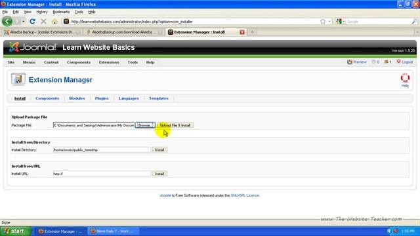Screen dimensions: 420x236
Task: Open the History menu
Action: pyautogui.click(x=42, y=12)
